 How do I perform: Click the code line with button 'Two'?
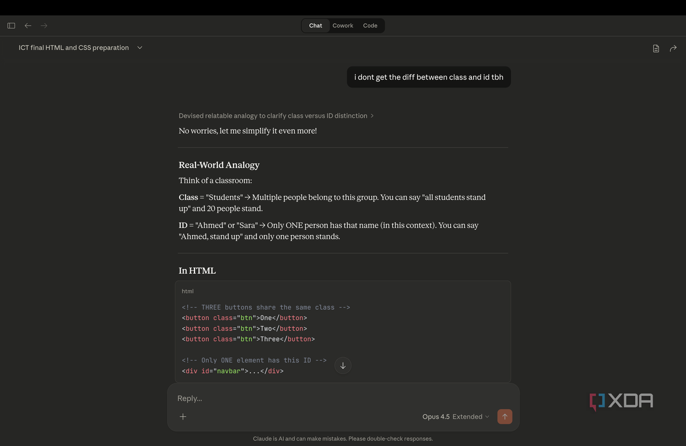pyautogui.click(x=244, y=329)
